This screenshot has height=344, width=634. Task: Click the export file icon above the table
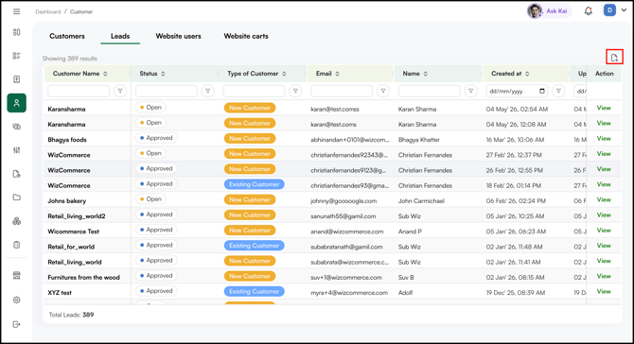click(614, 58)
